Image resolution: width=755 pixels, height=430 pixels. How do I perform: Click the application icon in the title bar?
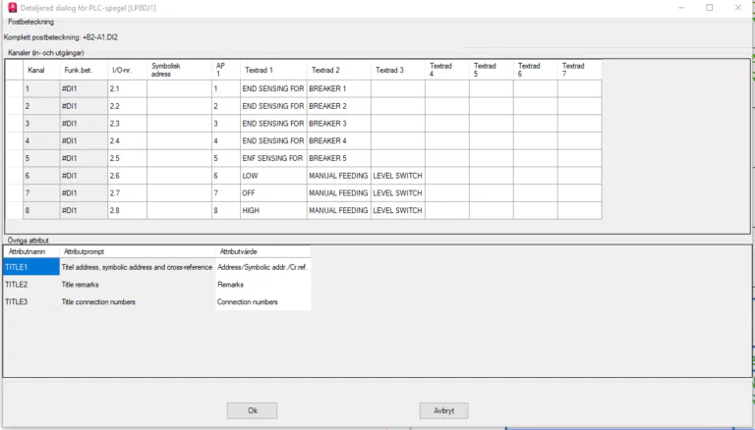(x=11, y=7)
